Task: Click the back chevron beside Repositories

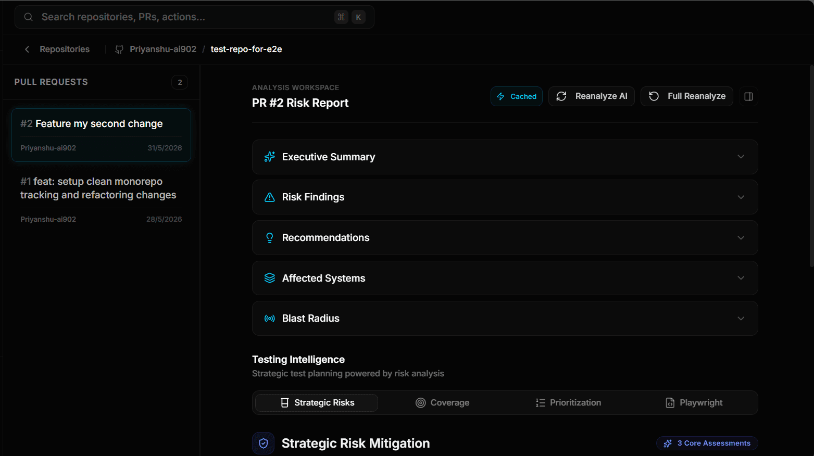Action: [27, 49]
